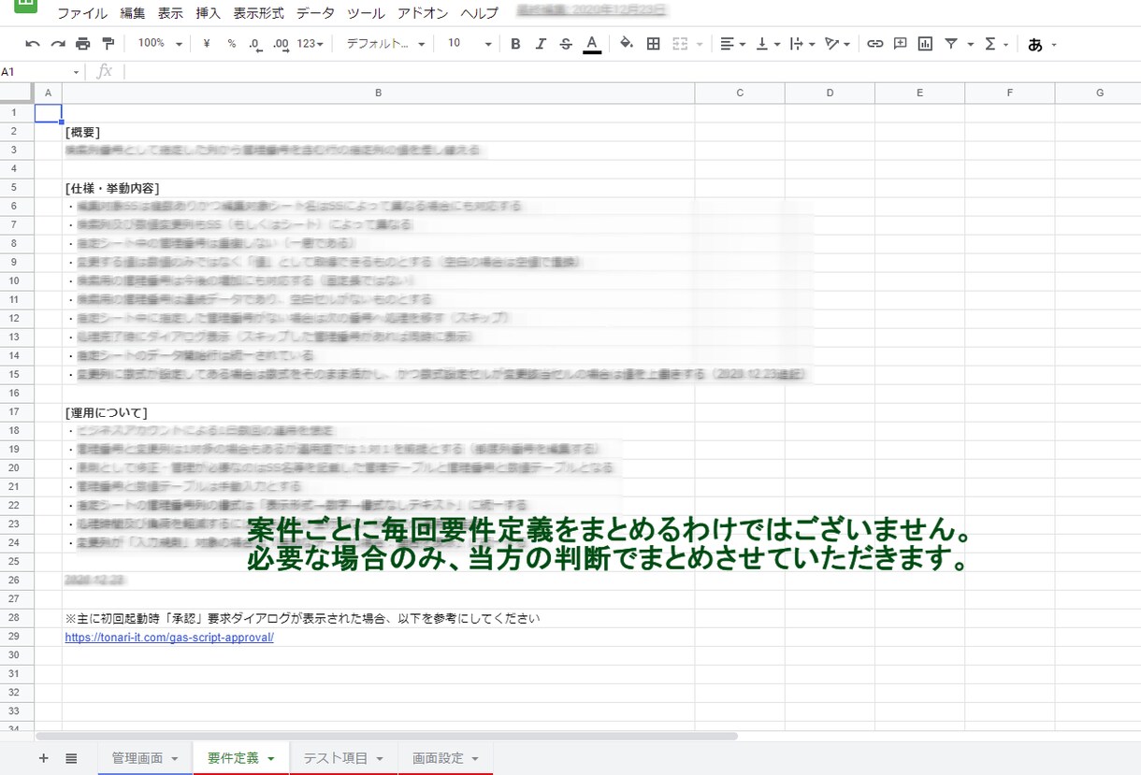1141x775 pixels.
Task: Open filter views dropdown arrow
Action: tap(970, 45)
